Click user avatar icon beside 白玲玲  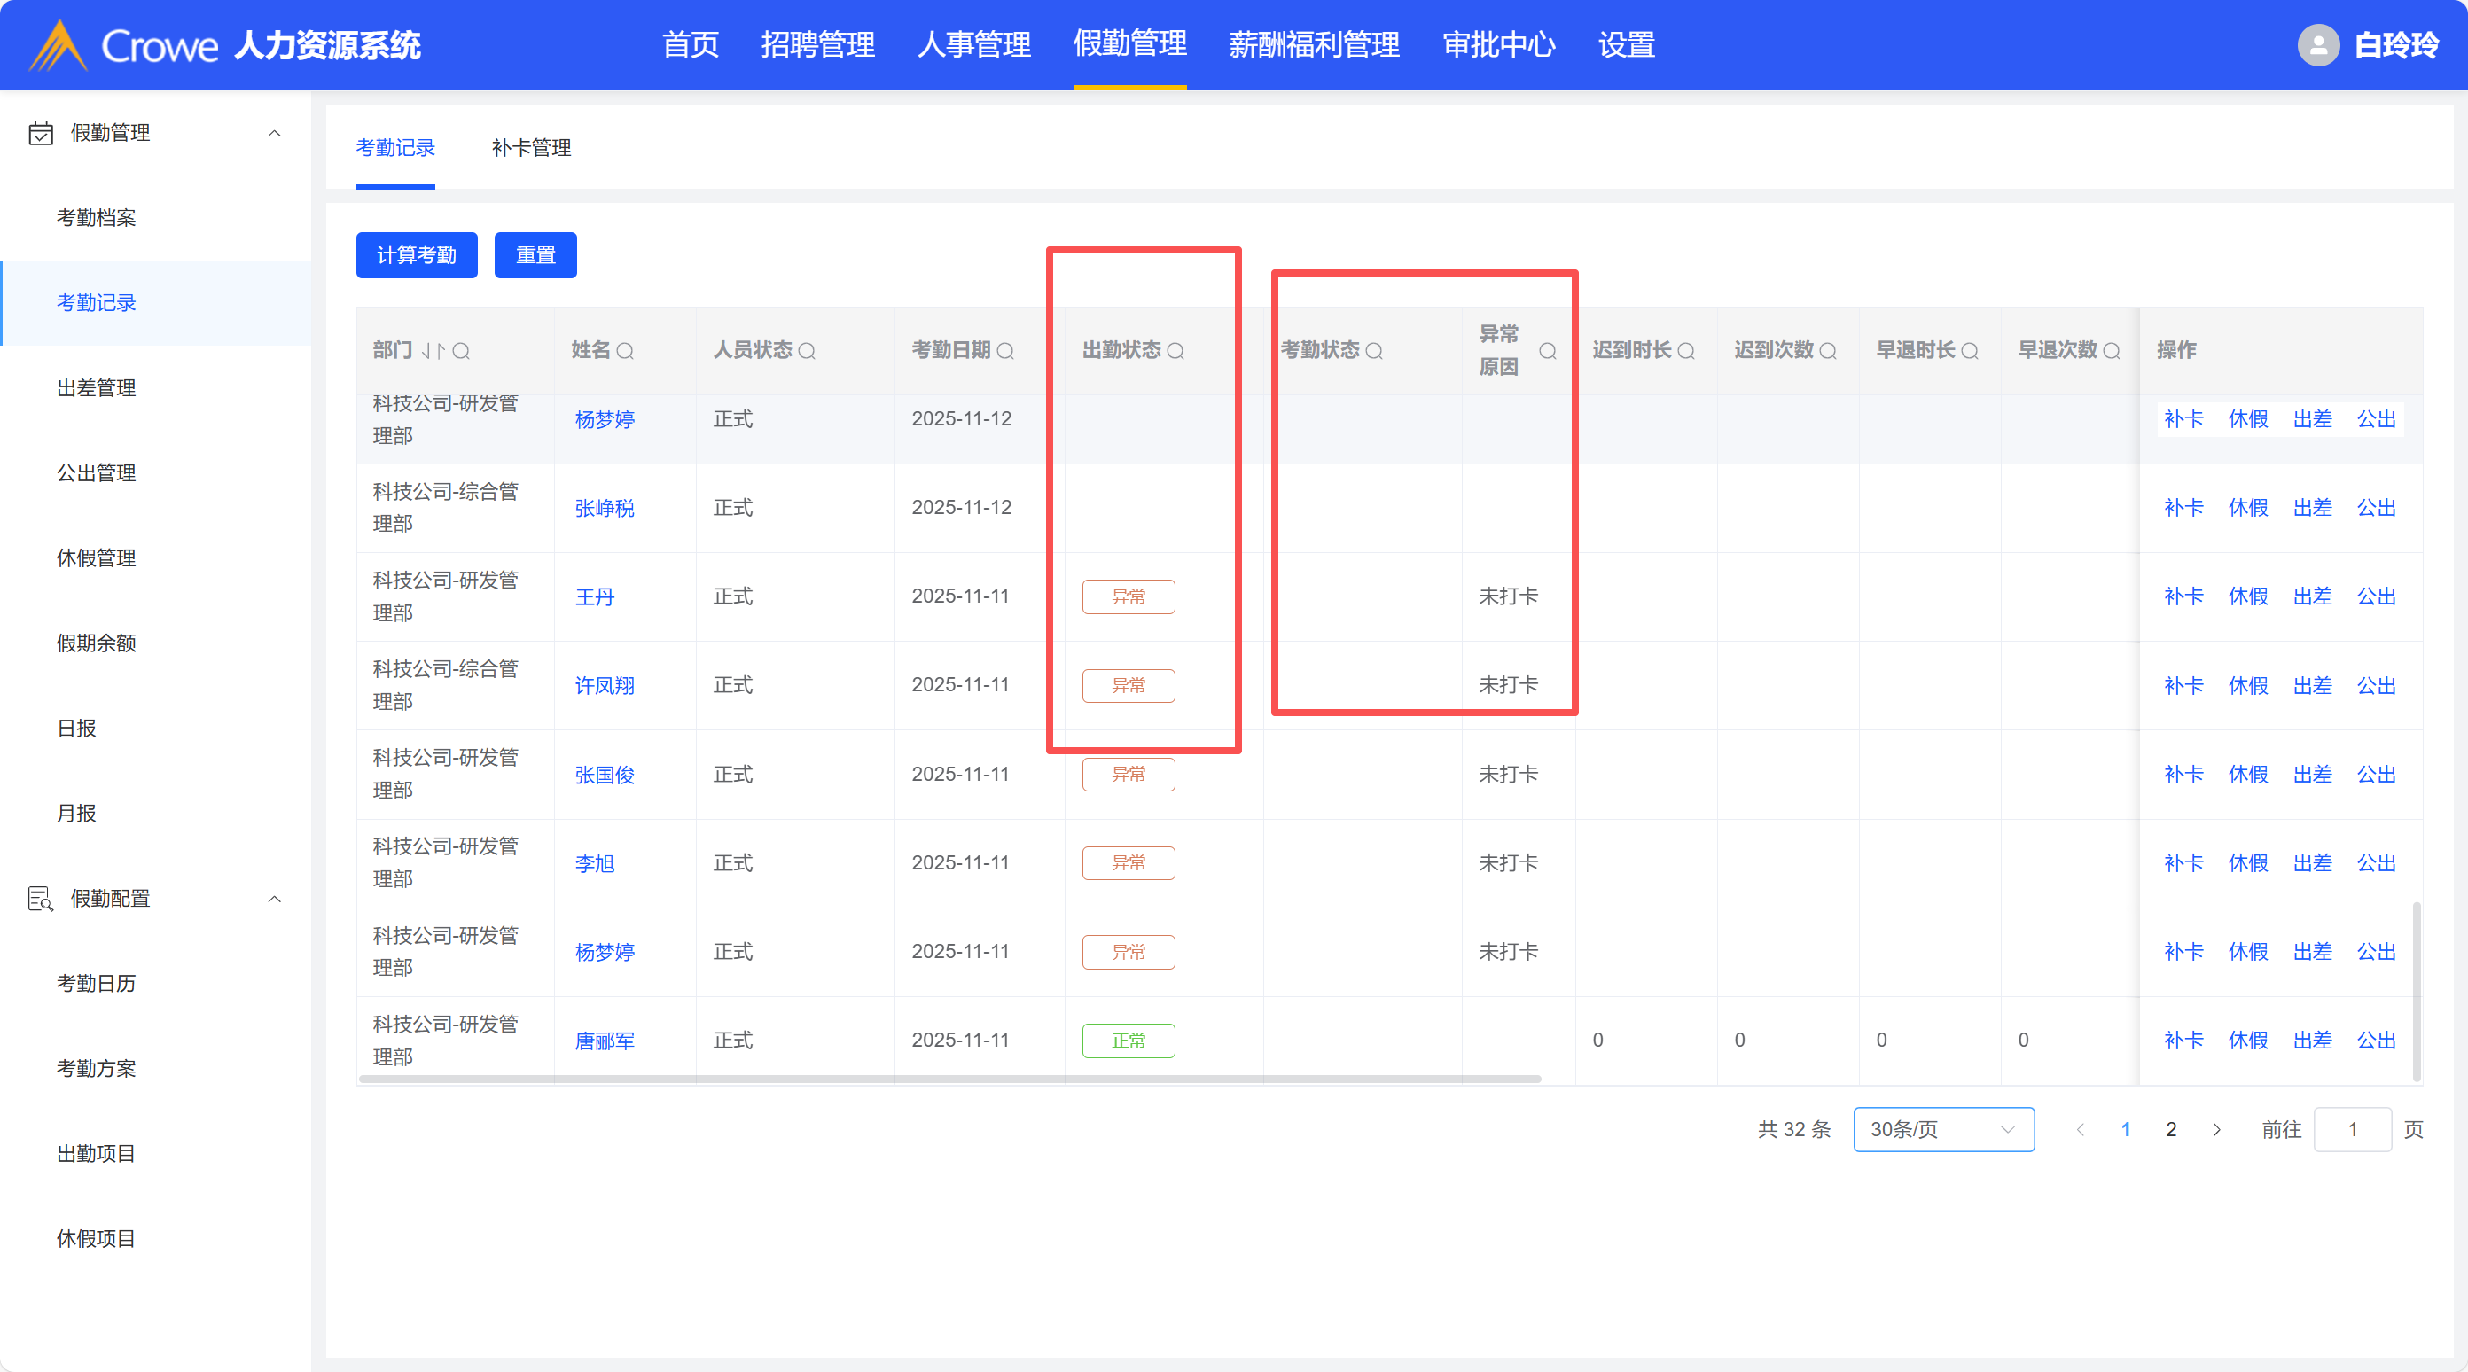coord(2317,45)
